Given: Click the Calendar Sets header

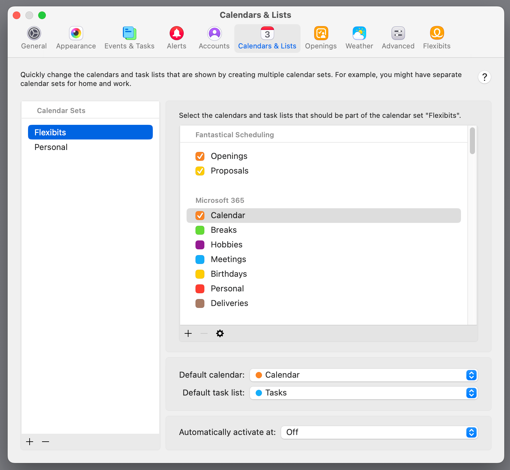Looking at the screenshot, I should point(61,110).
